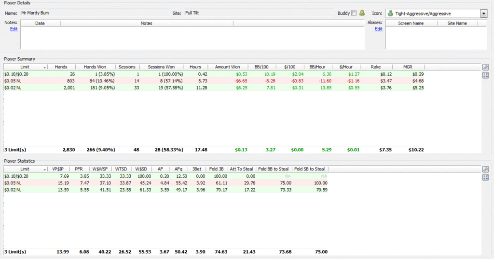Edit the player aliases
The width and height of the screenshot is (494, 259).
pos(379,29)
